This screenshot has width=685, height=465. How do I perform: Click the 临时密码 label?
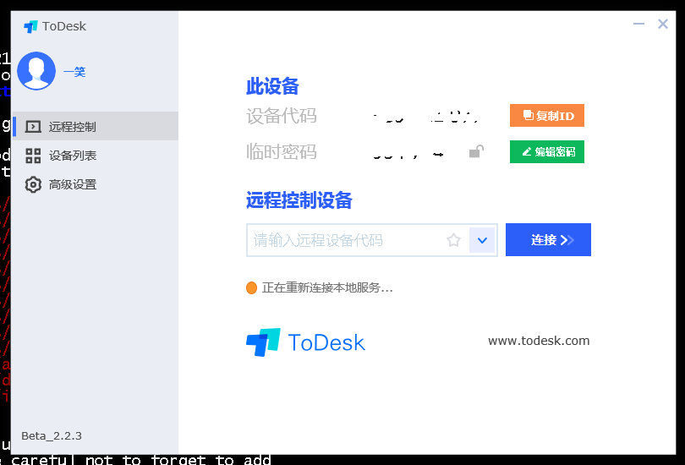(x=282, y=152)
